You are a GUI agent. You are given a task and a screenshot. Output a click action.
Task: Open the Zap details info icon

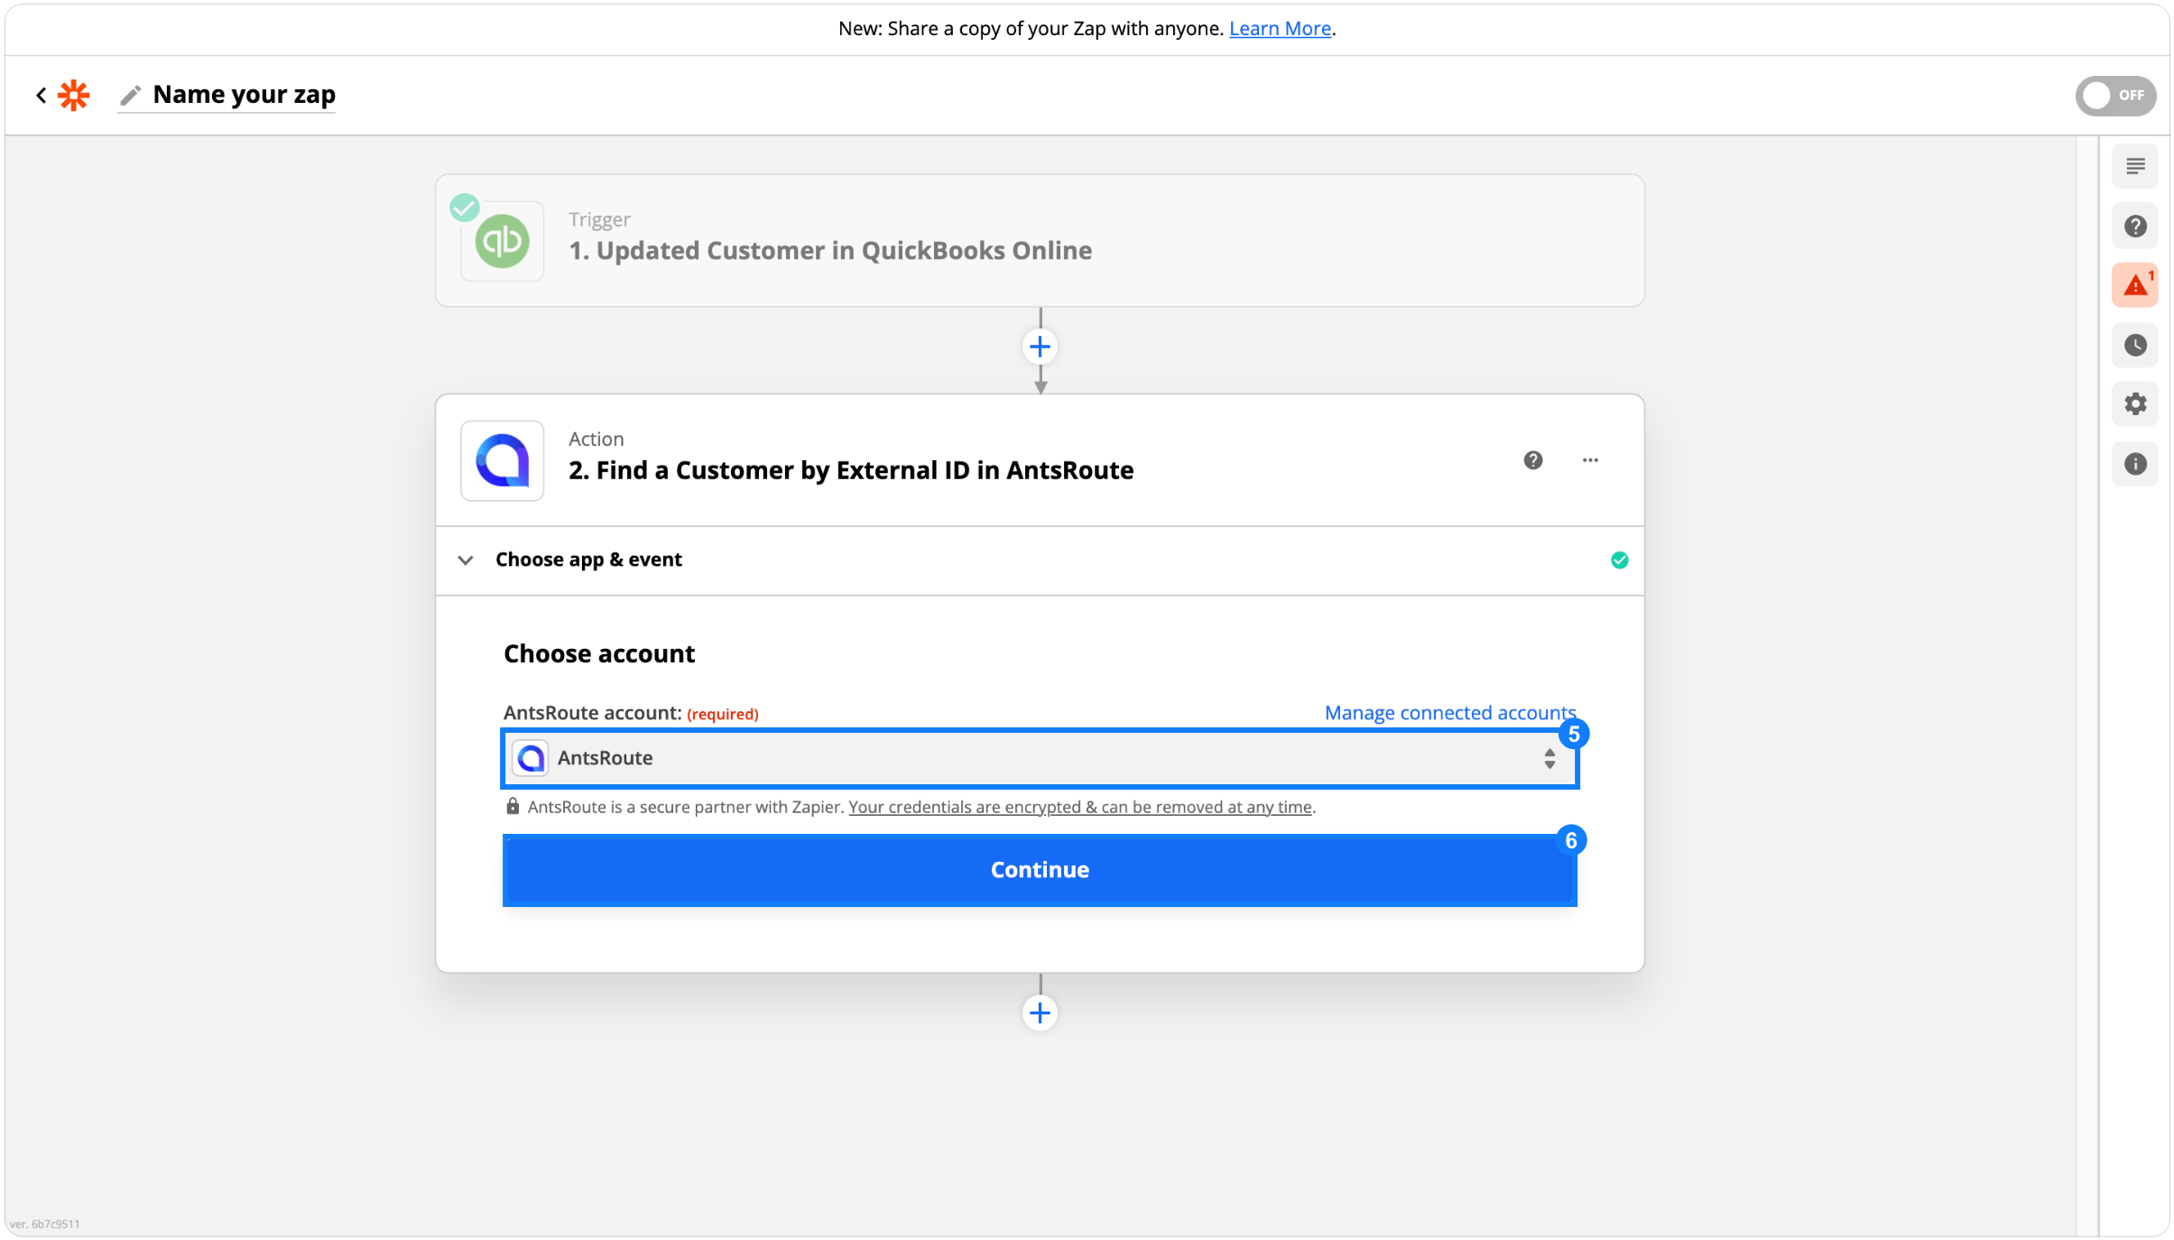[x=2135, y=464]
